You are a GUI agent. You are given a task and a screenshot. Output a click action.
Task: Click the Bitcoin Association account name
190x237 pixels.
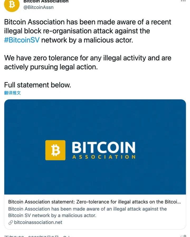pyautogui.click(x=46, y=1)
